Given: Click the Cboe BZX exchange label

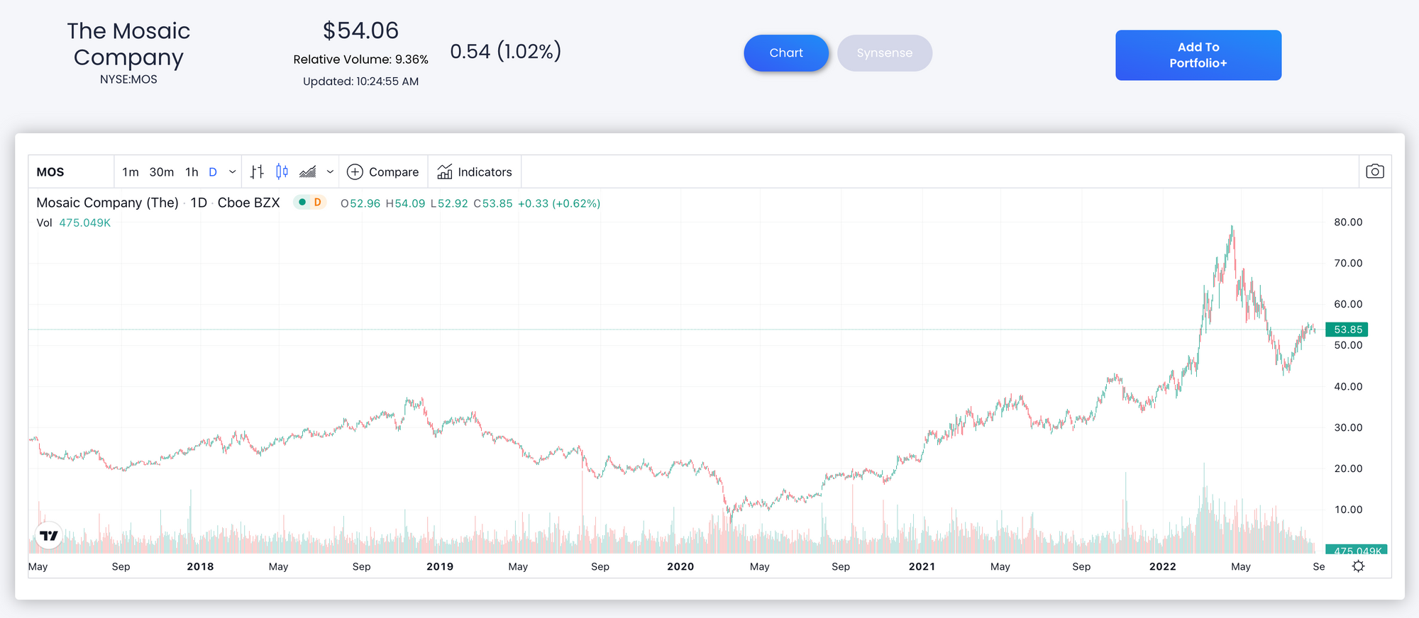Looking at the screenshot, I should [249, 203].
